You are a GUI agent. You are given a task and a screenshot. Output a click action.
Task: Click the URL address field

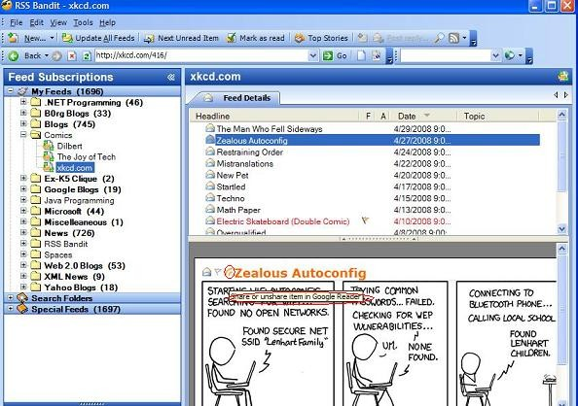[201, 55]
